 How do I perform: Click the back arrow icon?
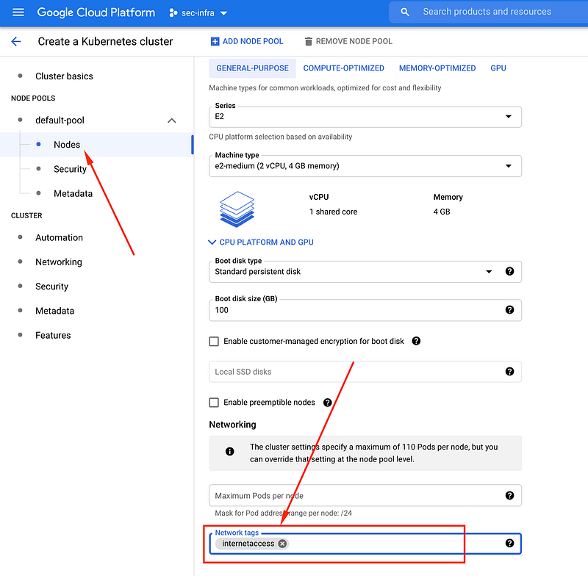click(x=15, y=41)
